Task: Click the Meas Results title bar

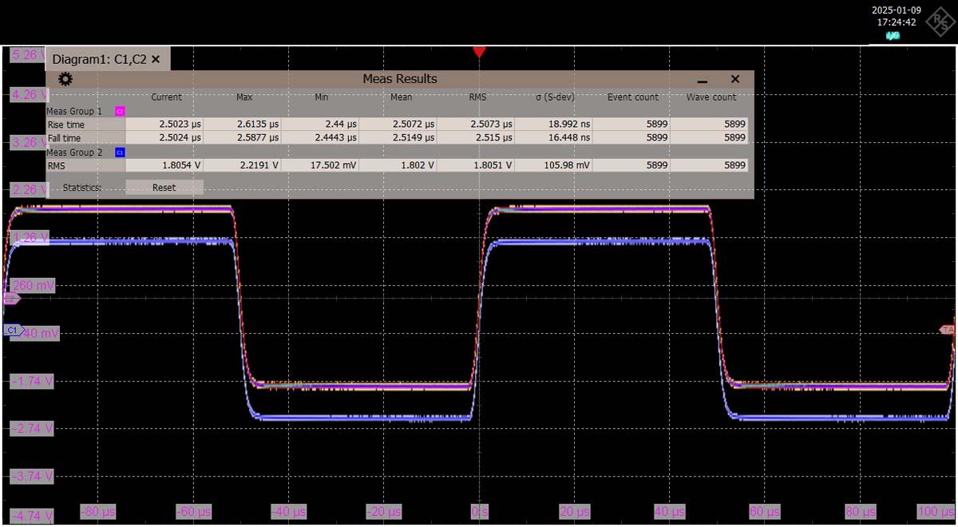Action: (x=399, y=79)
